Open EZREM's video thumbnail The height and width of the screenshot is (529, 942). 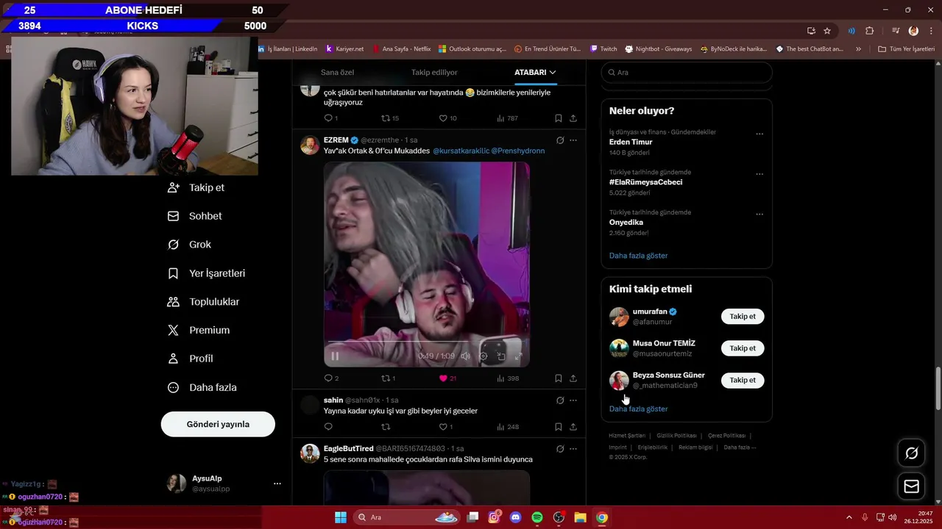[x=427, y=264]
